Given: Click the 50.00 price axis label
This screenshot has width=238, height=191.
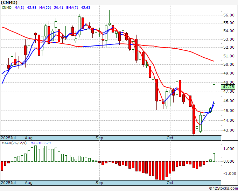Looking at the screenshot, I should (229, 64).
